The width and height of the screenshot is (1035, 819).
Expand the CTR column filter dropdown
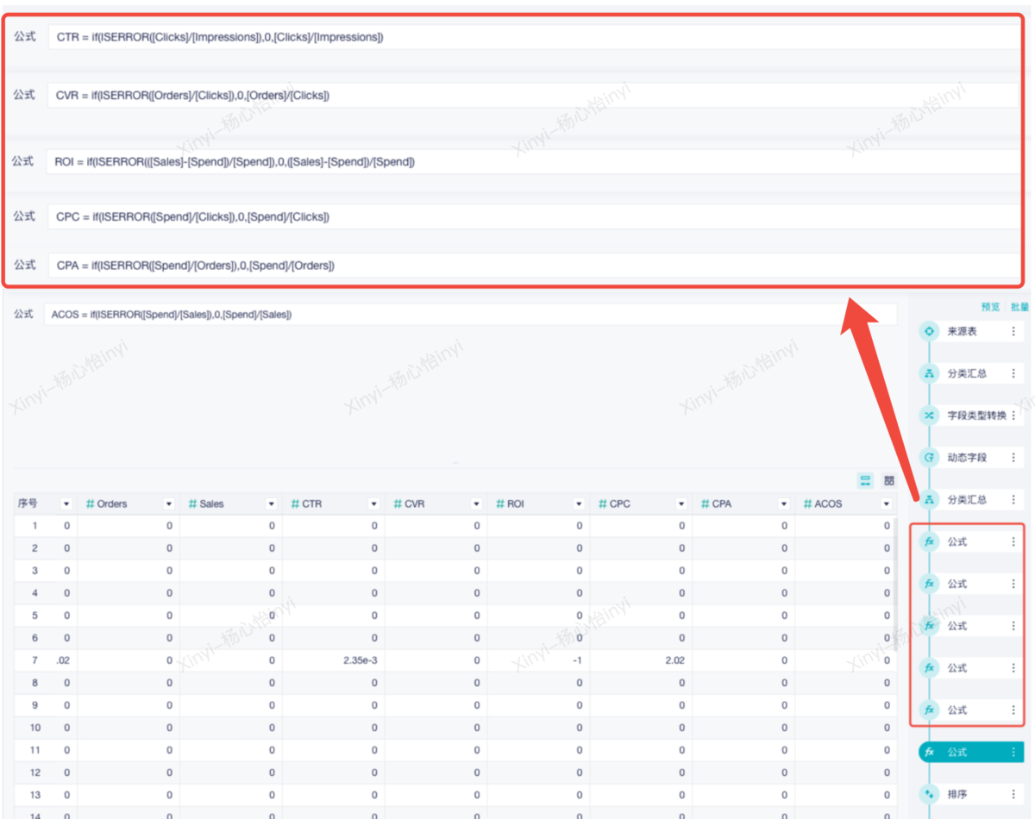pos(373,503)
